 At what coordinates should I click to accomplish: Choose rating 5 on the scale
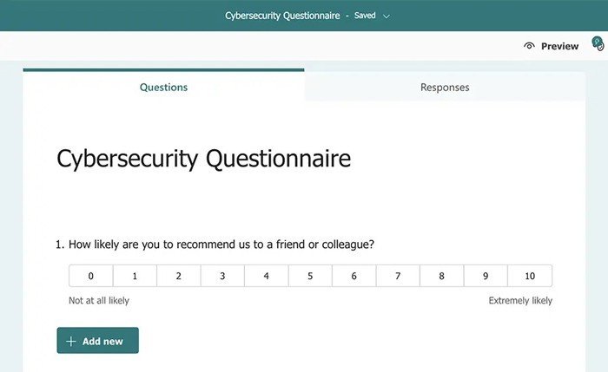click(x=310, y=276)
